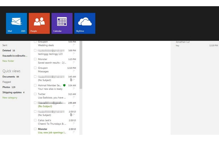Viewport: 219px width, 141px height.
Task: Tick the Calico Jack's email checkbox
Action: click(x=35, y=120)
